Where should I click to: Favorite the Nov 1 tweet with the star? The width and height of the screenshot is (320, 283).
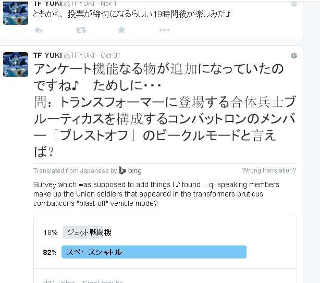click(x=121, y=30)
